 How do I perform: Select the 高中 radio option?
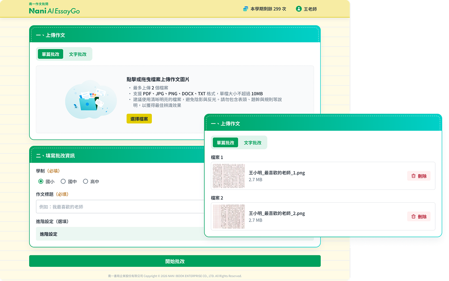coord(86,181)
